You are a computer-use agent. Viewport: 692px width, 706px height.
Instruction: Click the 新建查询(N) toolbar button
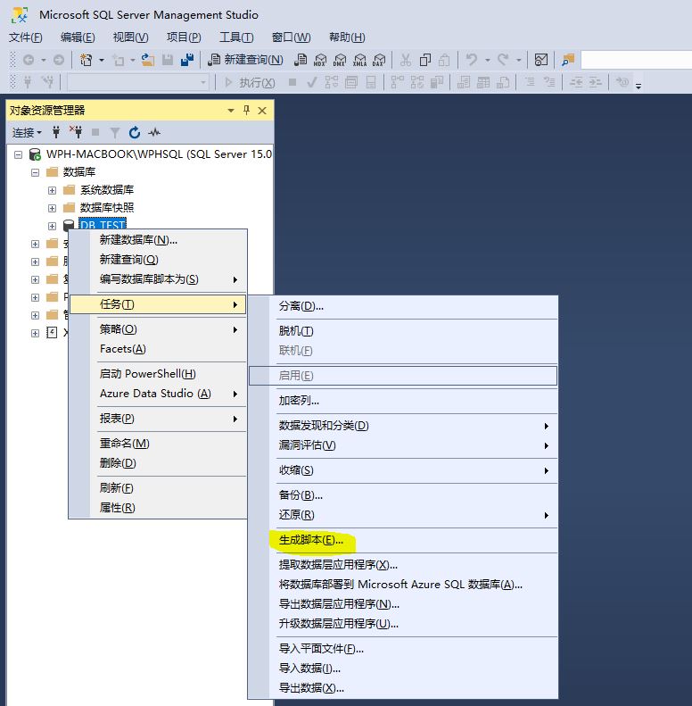[x=245, y=60]
